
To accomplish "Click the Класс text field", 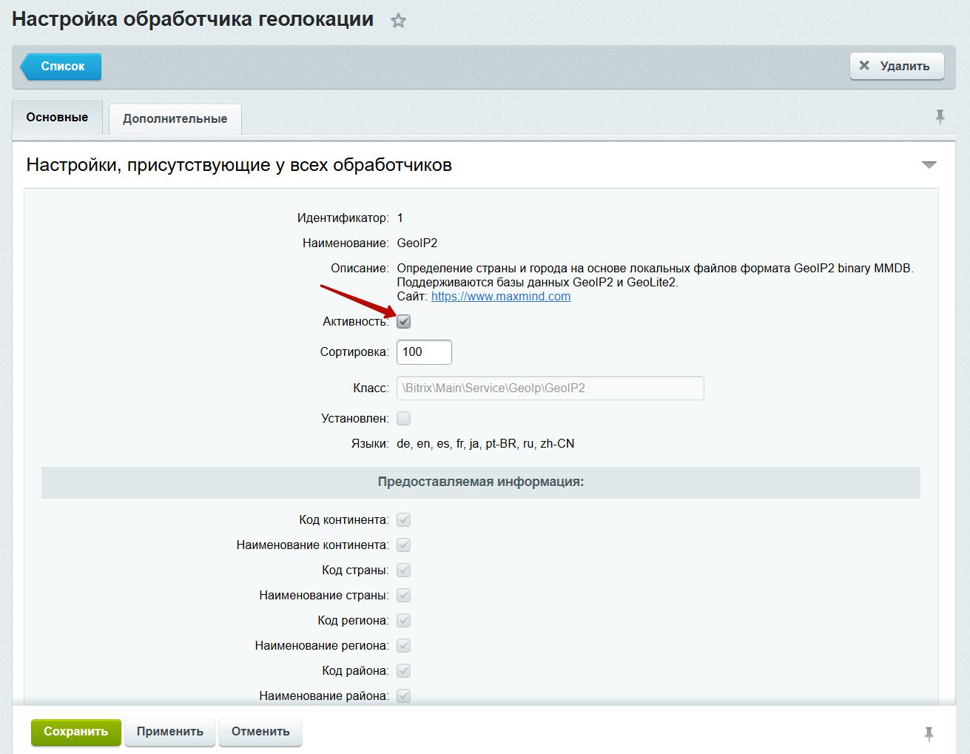I will point(549,388).
